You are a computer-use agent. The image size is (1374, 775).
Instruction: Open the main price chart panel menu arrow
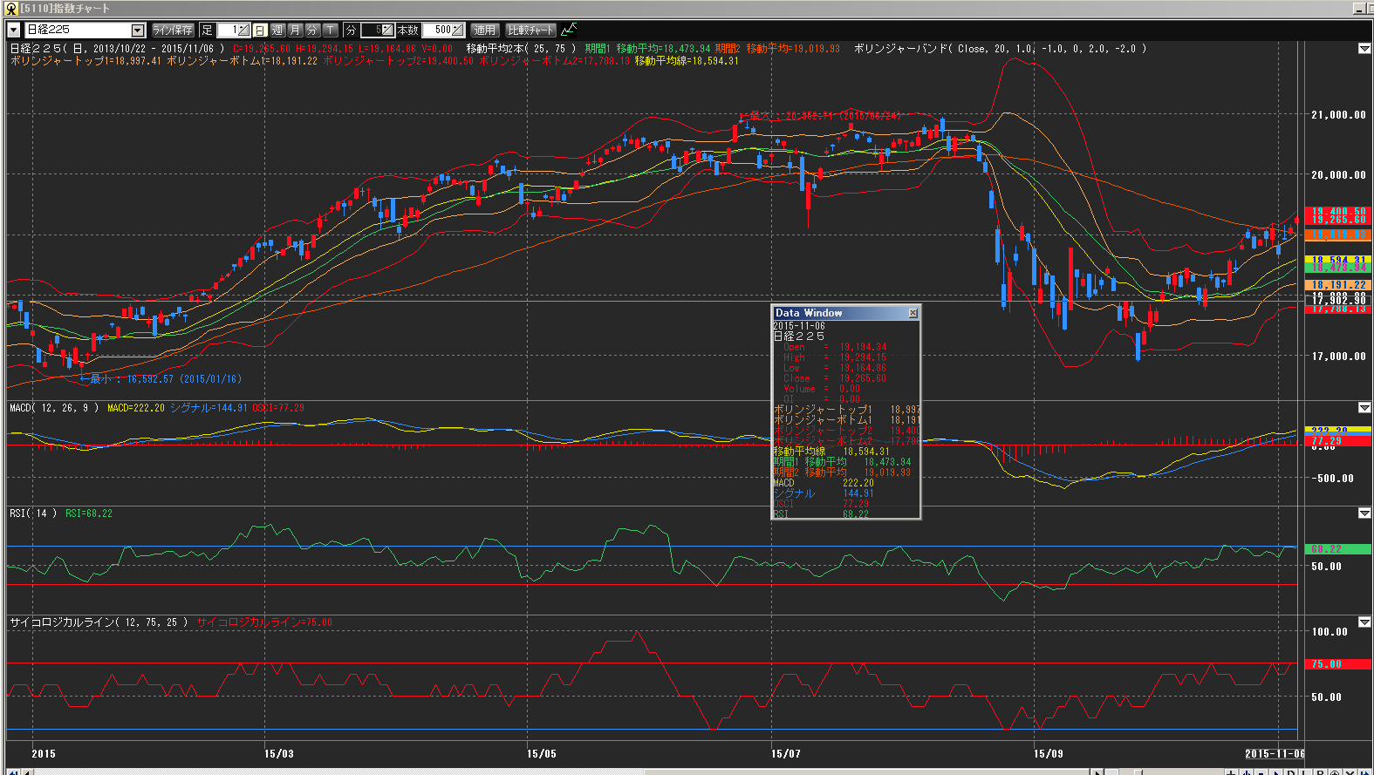click(1364, 49)
